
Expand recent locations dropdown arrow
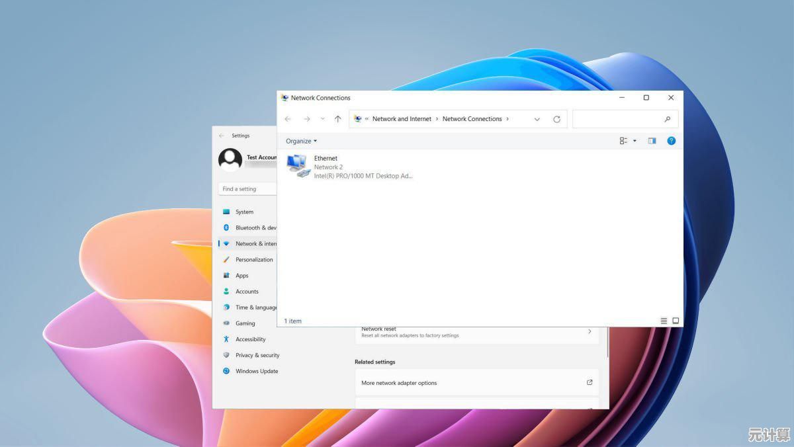pos(322,119)
